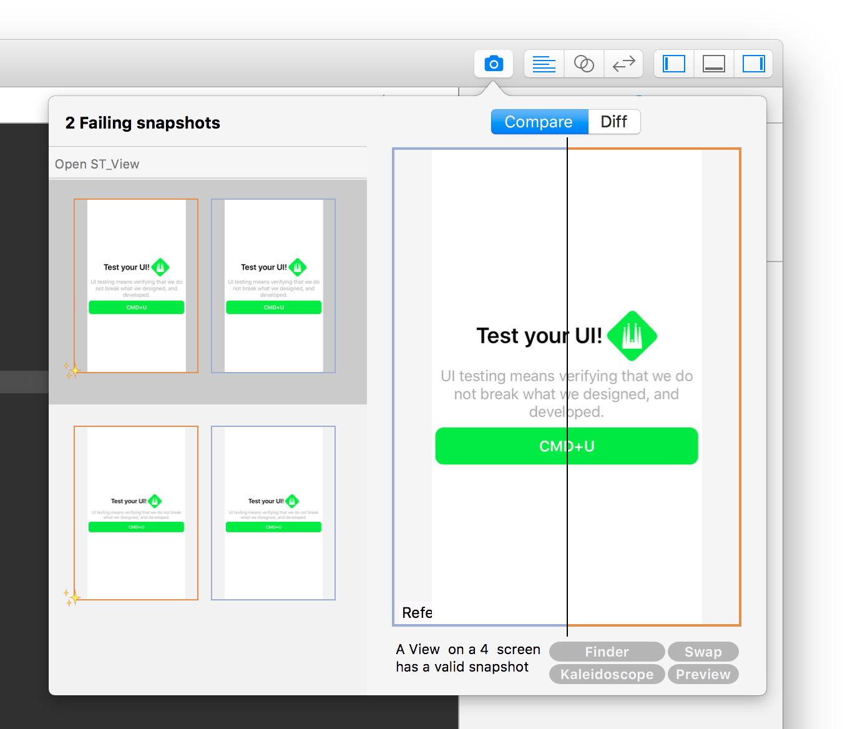Select first row orange-bordered snapshot thumbnail
The width and height of the screenshot is (850, 729).
pyautogui.click(x=136, y=286)
